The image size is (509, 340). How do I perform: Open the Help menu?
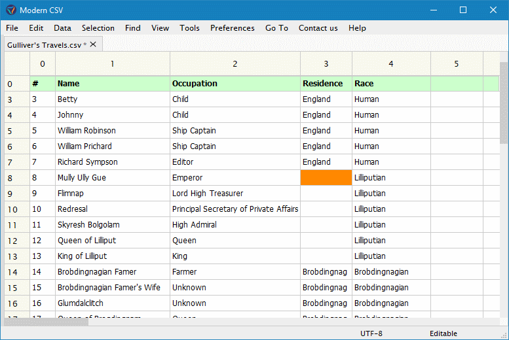pos(357,28)
